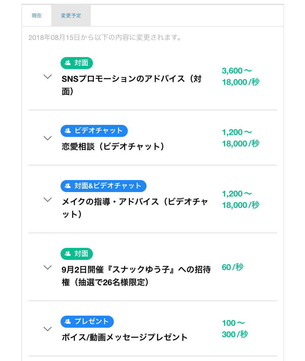Screen dimensions: 305x361
Task: Click the people icon in first 対面 badge
Action: [x=68, y=63]
